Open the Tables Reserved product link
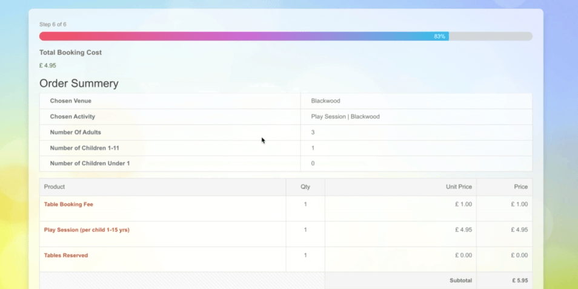The width and height of the screenshot is (578, 289). coord(66,255)
